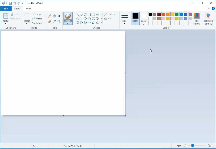Choose the Up arrow shape
The image size is (216, 149).
click(81, 23)
